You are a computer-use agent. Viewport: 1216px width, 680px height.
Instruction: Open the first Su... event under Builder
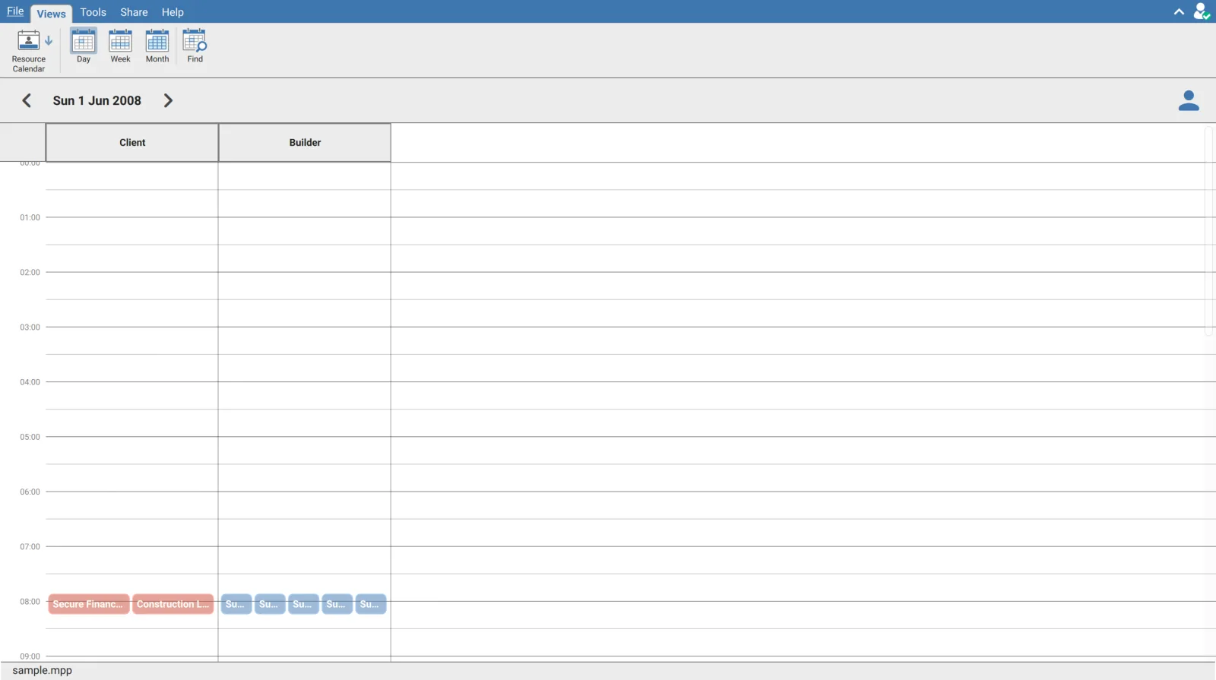click(236, 604)
